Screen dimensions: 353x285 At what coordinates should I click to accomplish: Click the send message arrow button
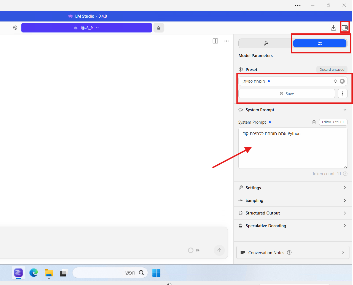pyautogui.click(x=219, y=250)
